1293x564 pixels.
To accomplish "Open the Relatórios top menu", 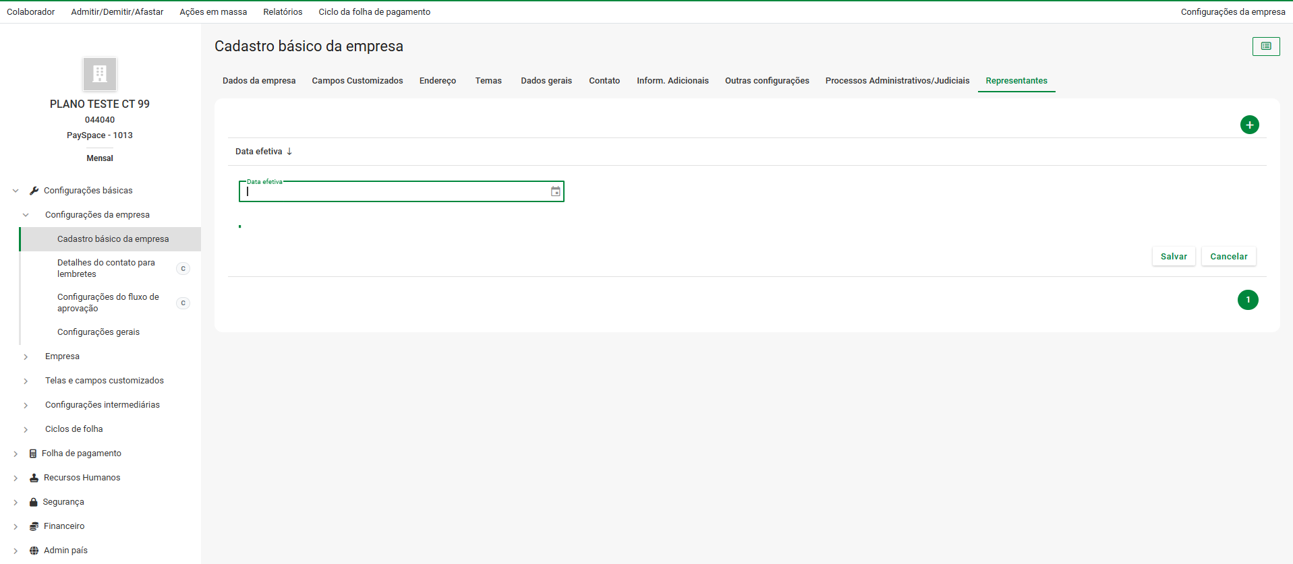I will (x=283, y=12).
